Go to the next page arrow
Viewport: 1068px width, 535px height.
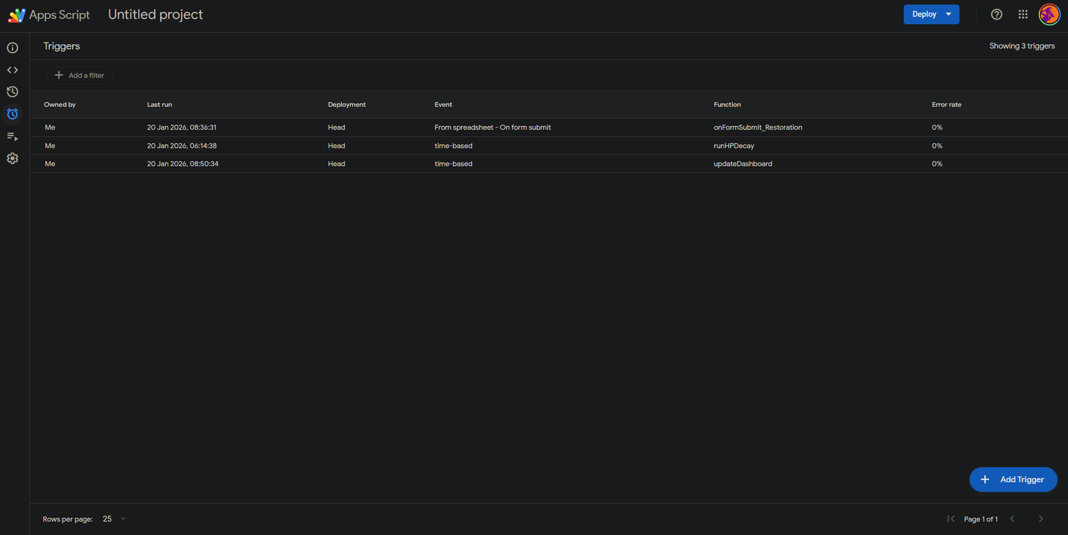pos(1041,519)
